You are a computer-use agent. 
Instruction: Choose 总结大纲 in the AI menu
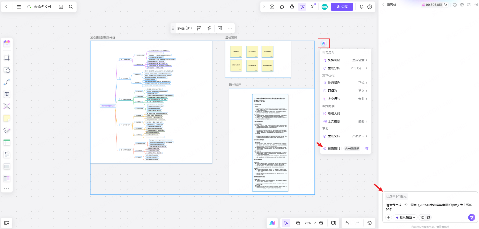(334, 113)
